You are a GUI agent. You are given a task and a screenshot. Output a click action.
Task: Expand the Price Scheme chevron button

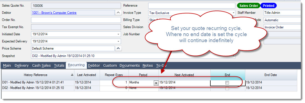coord(118,48)
